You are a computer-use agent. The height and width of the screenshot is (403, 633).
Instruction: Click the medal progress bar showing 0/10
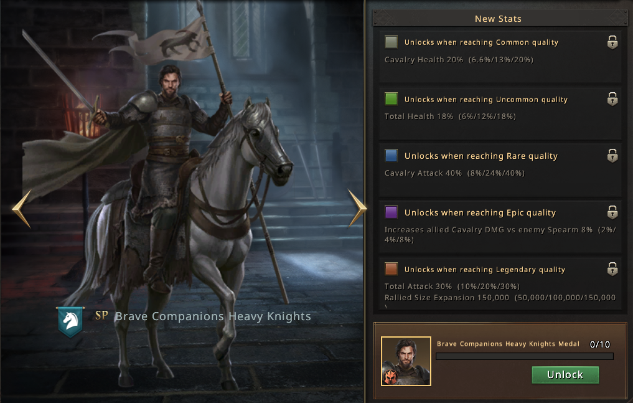tap(525, 356)
